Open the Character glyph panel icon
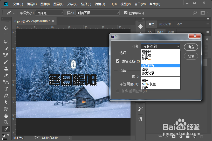 [x=140, y=119]
